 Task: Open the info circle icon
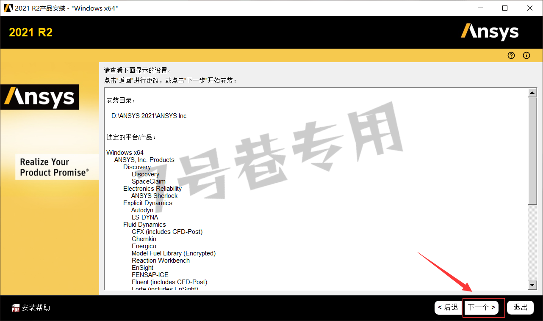point(526,55)
